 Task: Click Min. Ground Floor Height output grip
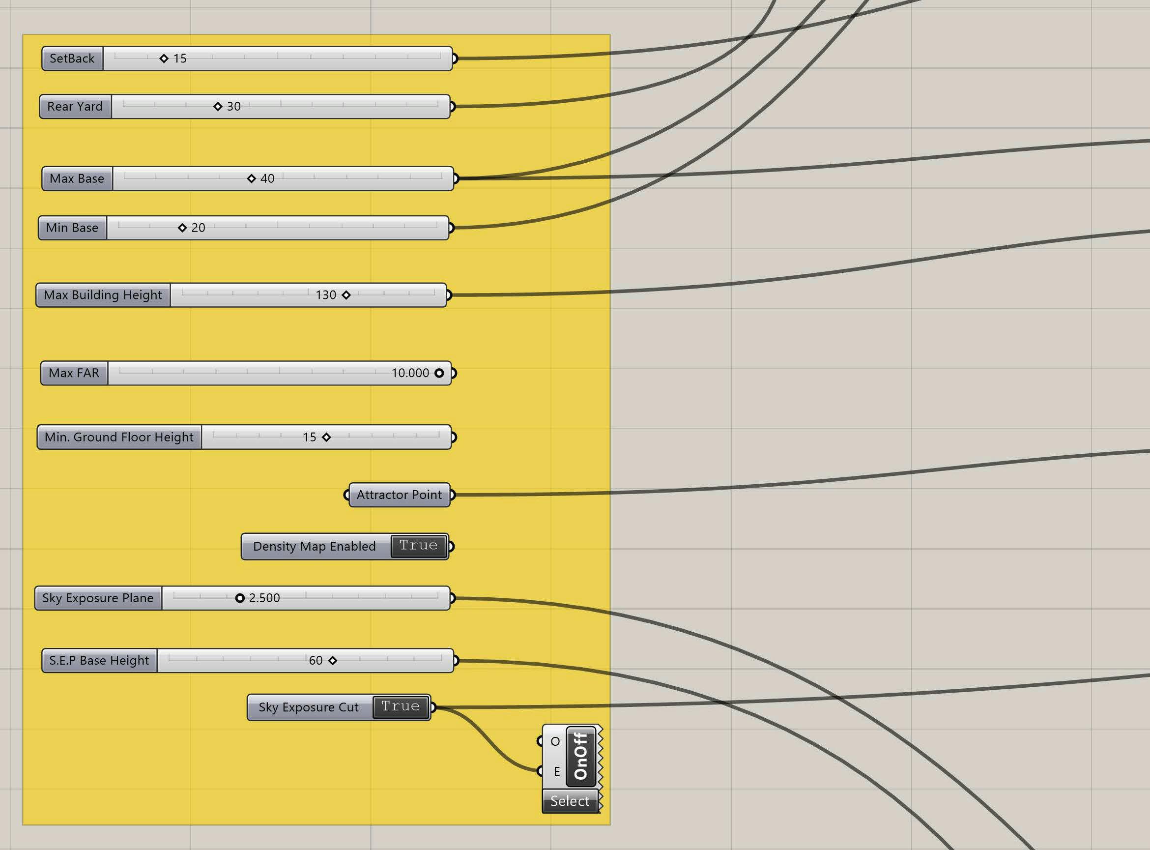454,438
